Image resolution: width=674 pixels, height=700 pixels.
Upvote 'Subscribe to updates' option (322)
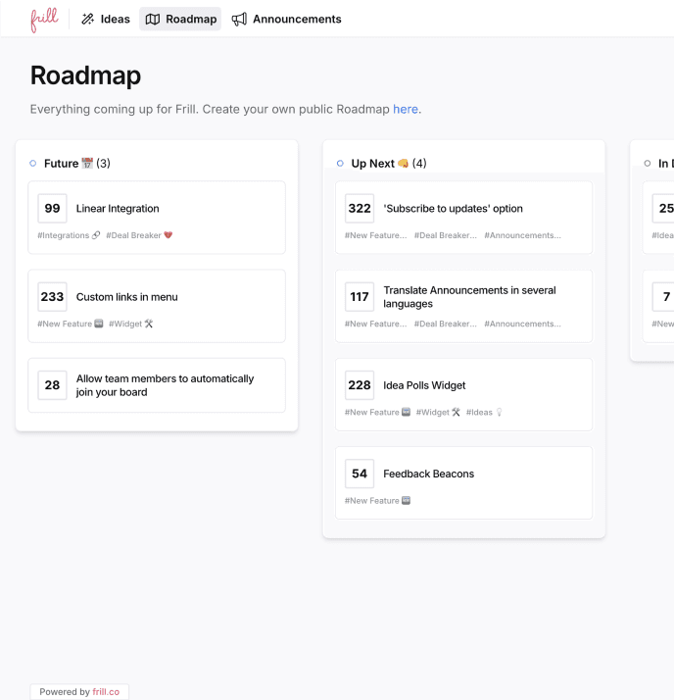[x=360, y=209]
